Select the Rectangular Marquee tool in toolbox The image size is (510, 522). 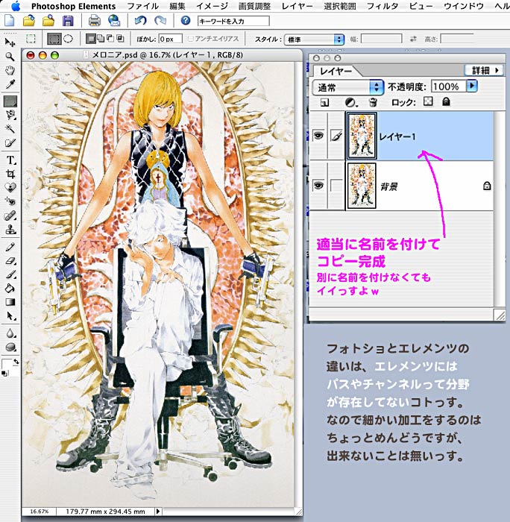coord(10,101)
